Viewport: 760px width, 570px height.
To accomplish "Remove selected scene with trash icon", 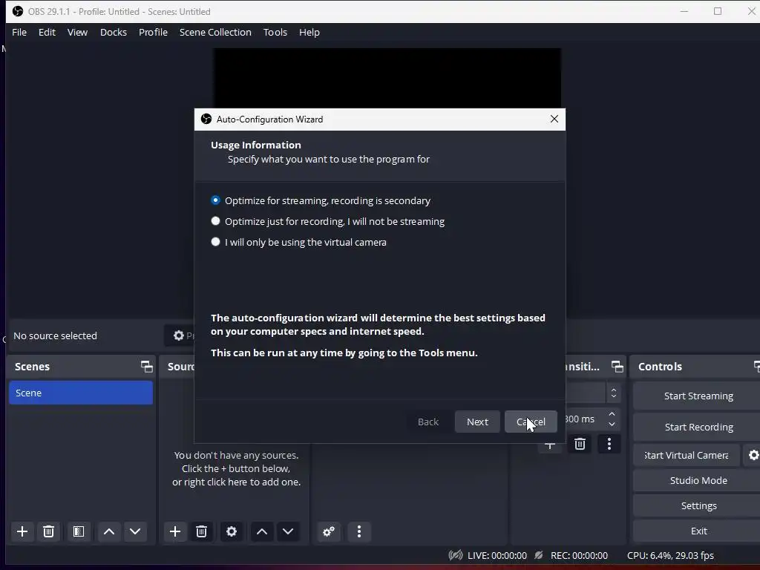I will [48, 531].
